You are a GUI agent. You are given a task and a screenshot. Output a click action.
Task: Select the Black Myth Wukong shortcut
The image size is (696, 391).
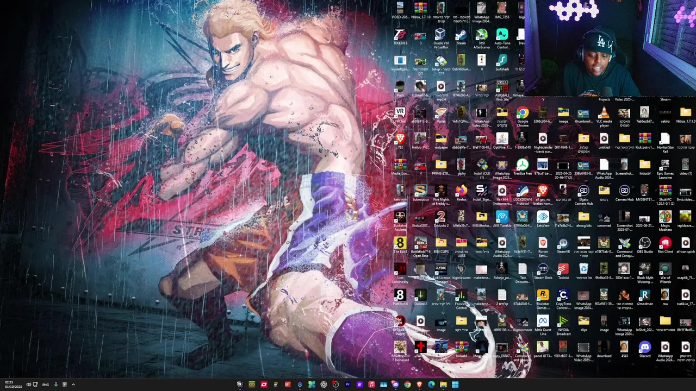pyautogui.click(x=644, y=273)
